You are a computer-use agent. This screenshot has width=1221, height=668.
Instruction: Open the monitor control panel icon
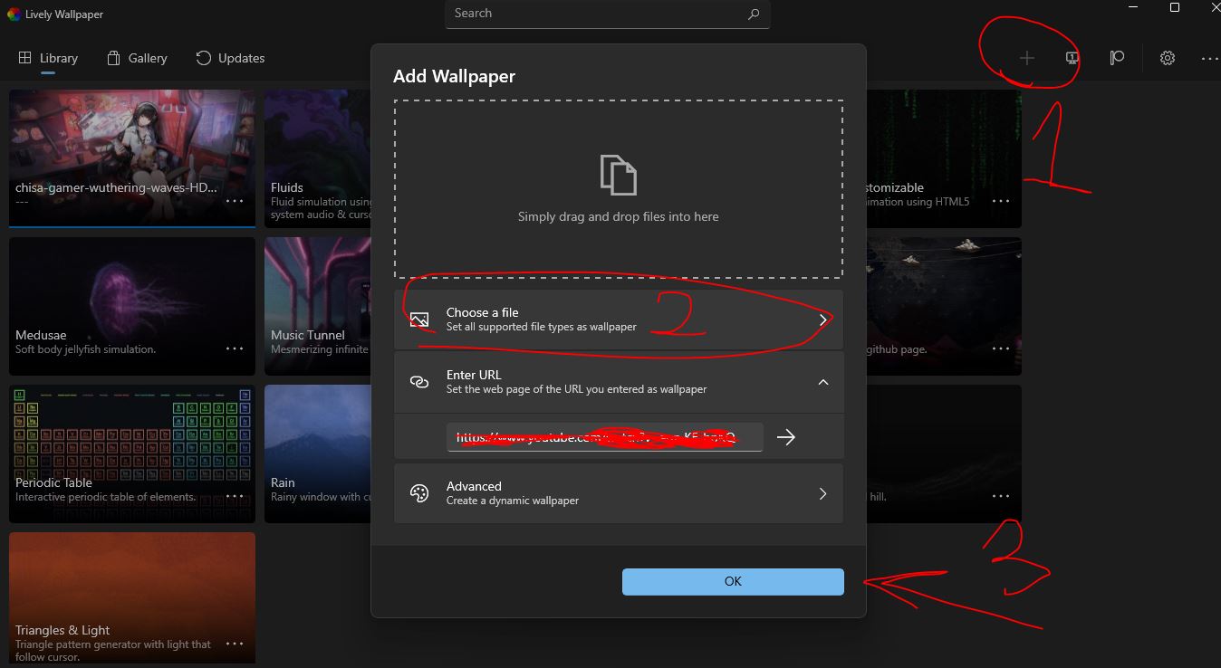1072,58
